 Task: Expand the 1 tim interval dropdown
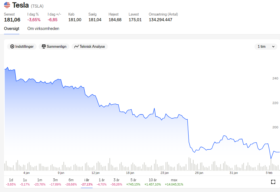pyautogui.click(x=266, y=47)
